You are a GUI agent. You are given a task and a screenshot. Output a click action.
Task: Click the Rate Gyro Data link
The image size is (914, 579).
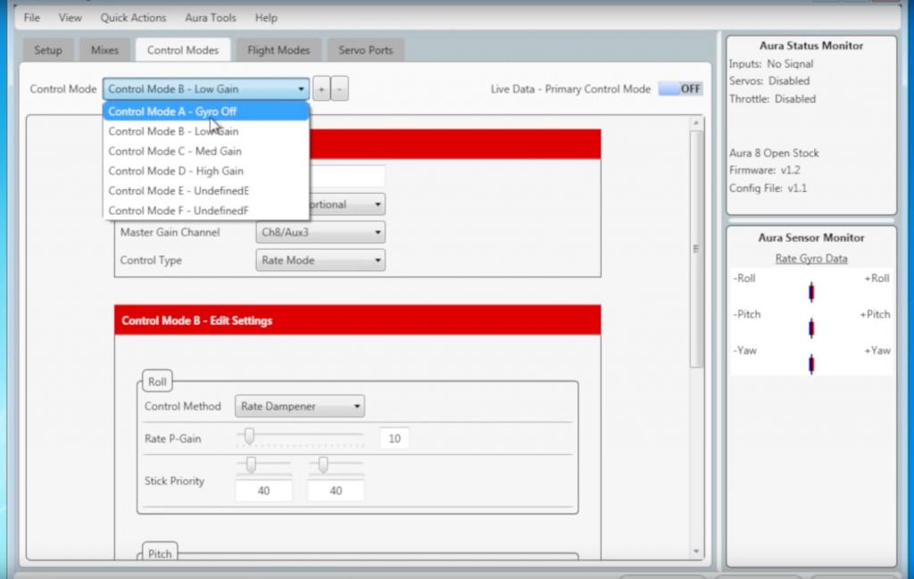click(x=810, y=259)
